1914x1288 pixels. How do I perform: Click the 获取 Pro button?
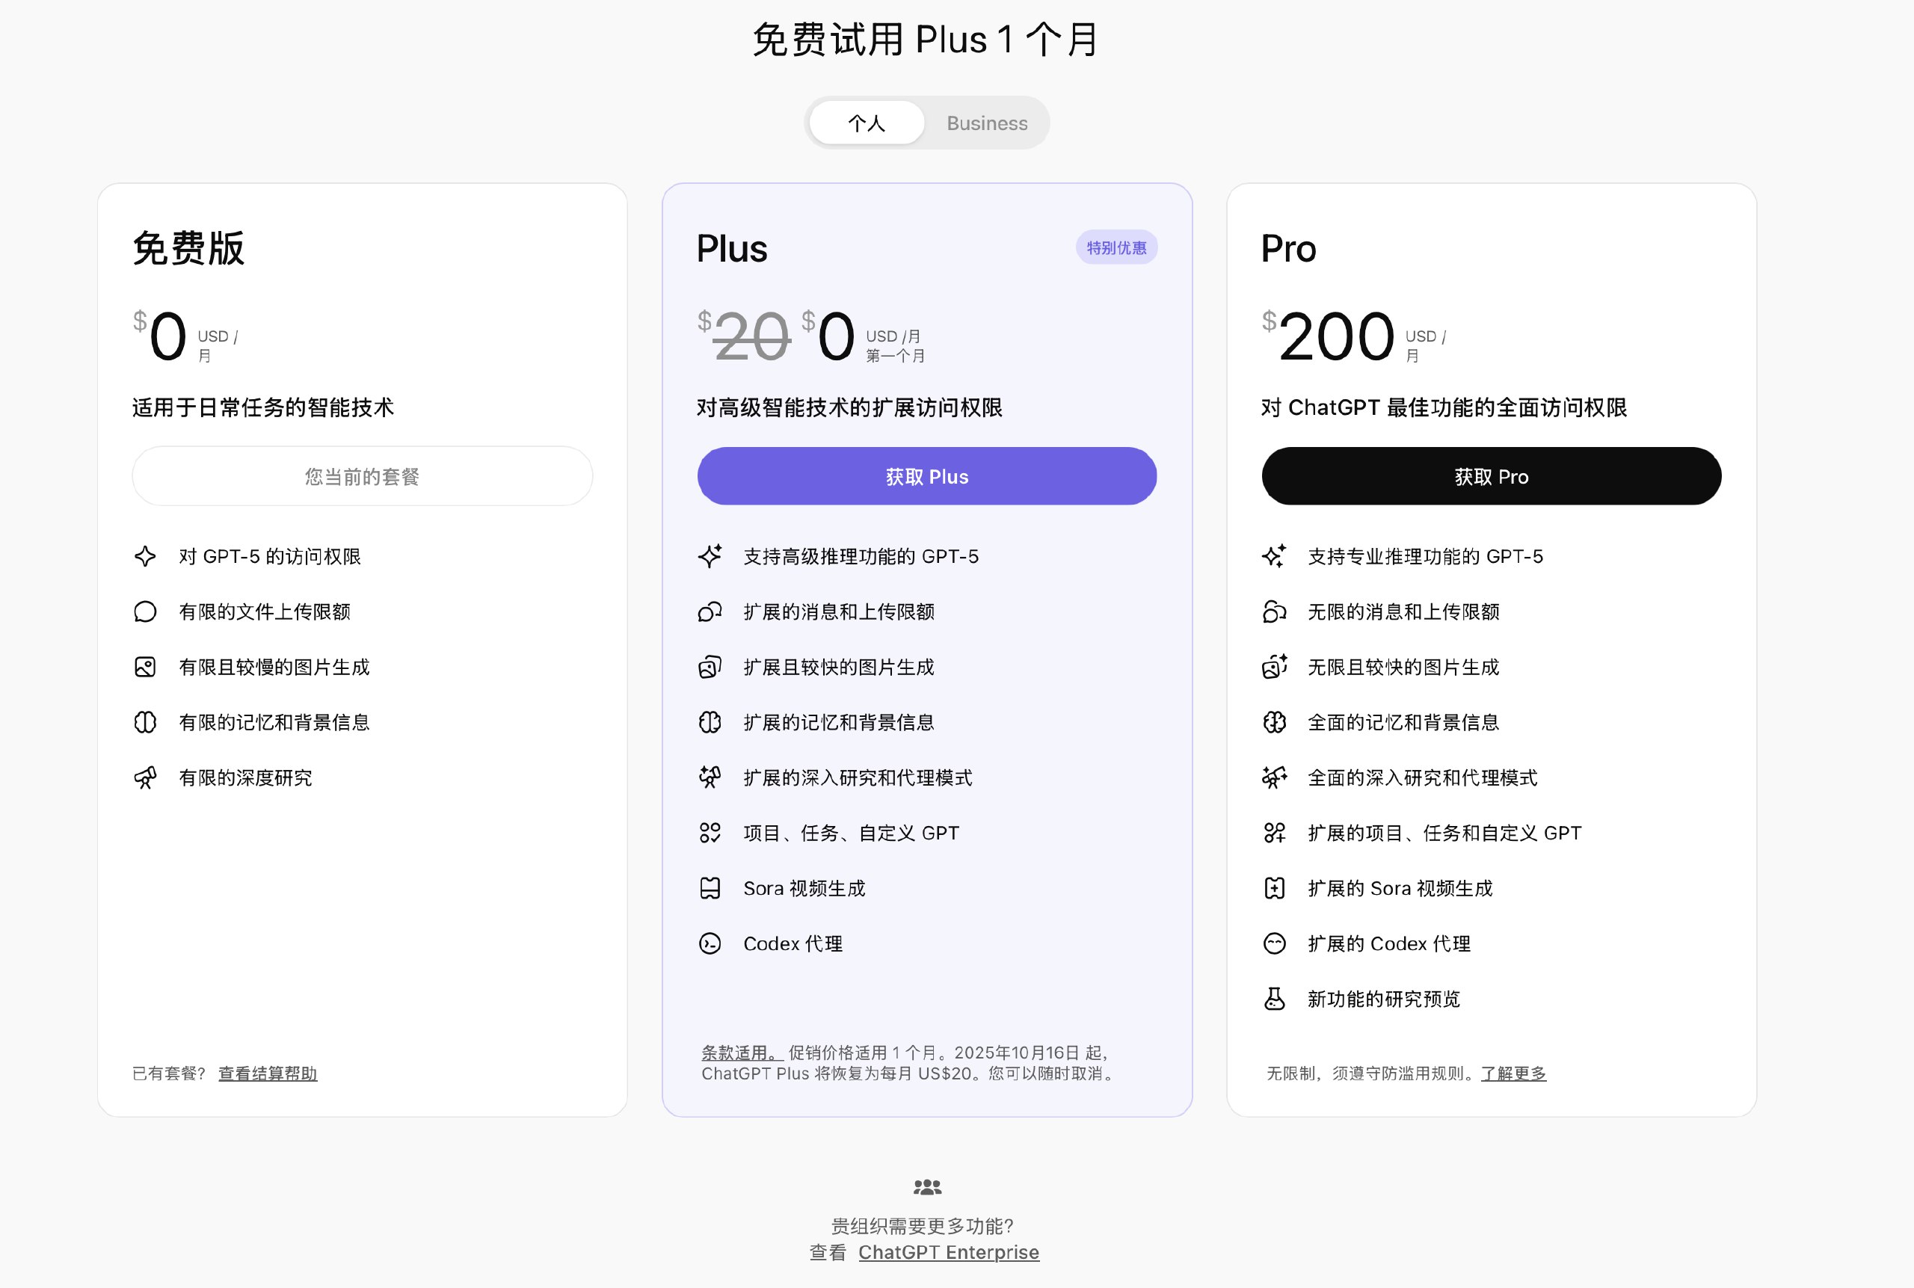(x=1492, y=476)
